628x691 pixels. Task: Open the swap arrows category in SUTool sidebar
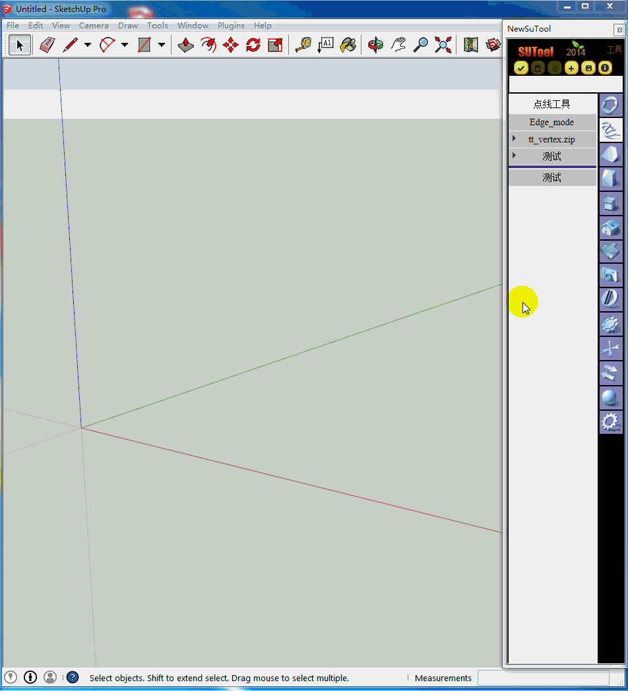tap(611, 373)
